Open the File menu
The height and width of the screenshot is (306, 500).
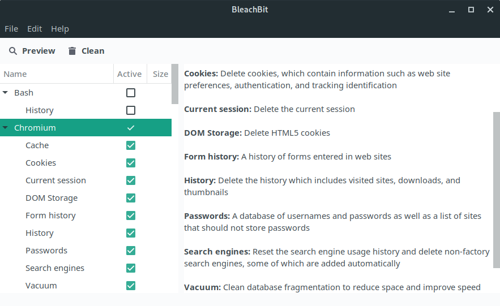[x=11, y=29]
